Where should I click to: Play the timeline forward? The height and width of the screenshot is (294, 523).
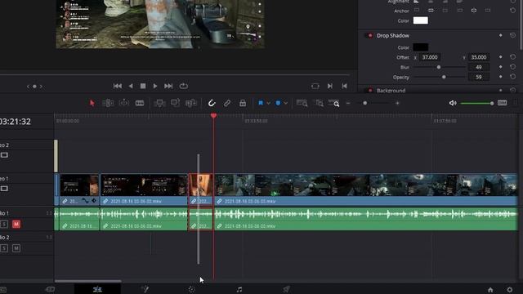[x=155, y=86]
